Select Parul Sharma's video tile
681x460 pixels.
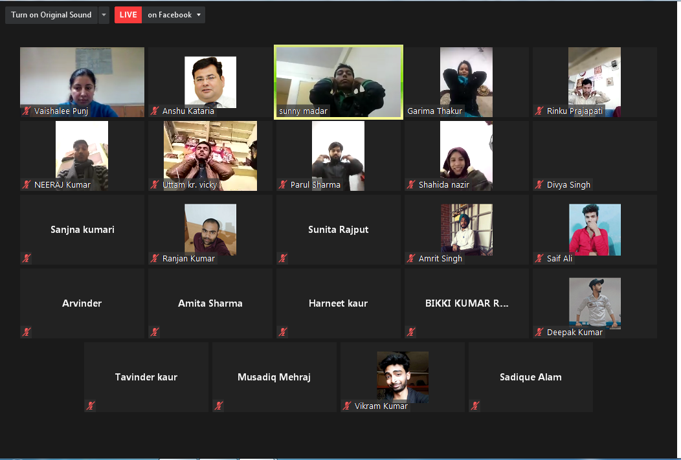338,156
